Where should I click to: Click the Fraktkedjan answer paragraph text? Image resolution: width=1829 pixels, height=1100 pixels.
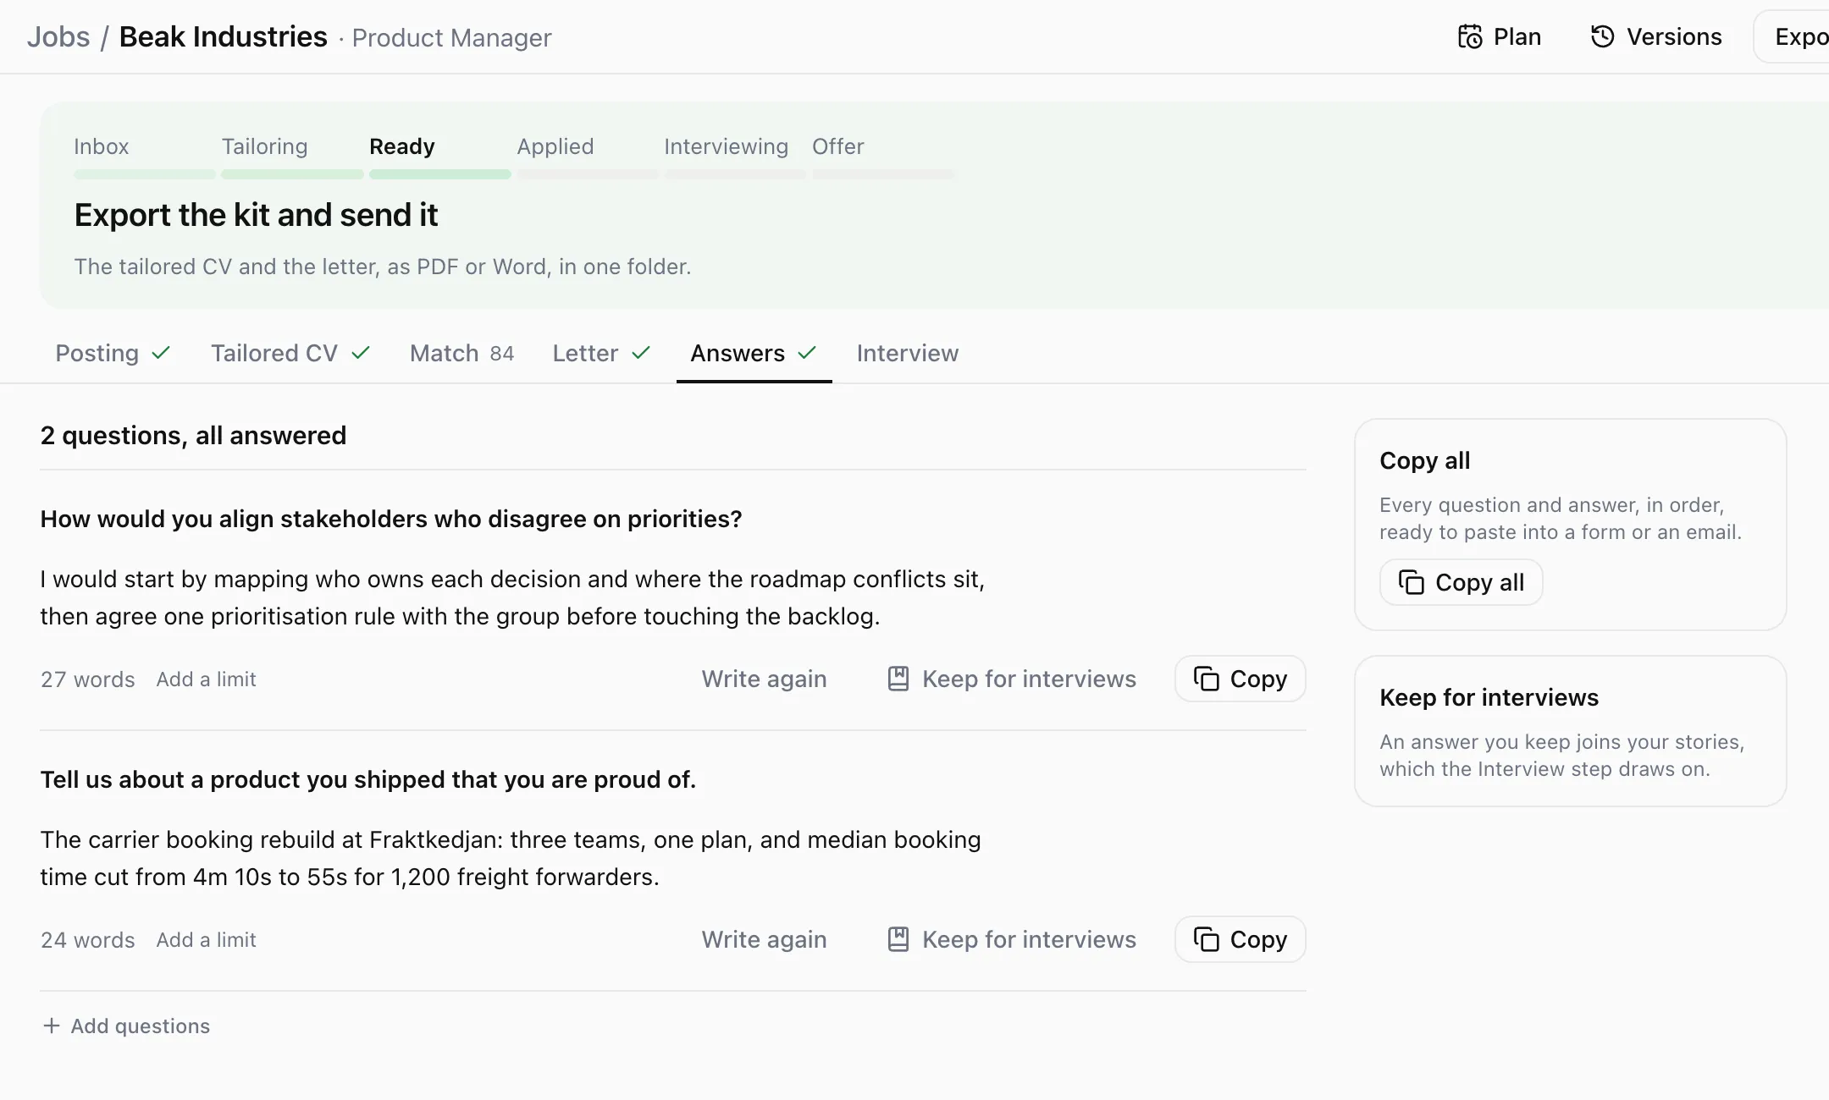click(x=511, y=858)
